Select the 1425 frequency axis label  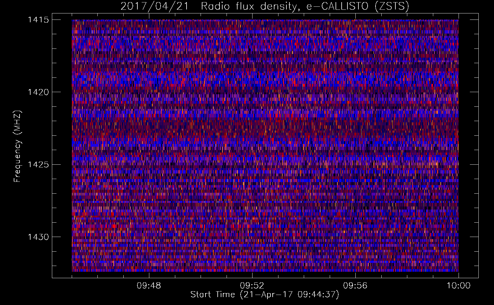38,165
